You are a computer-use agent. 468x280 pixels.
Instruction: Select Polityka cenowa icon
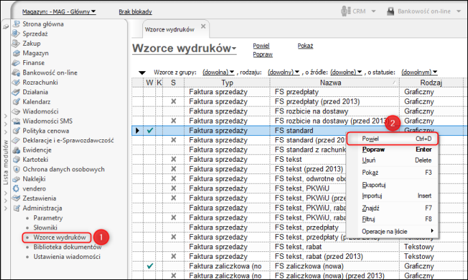coord(16,130)
